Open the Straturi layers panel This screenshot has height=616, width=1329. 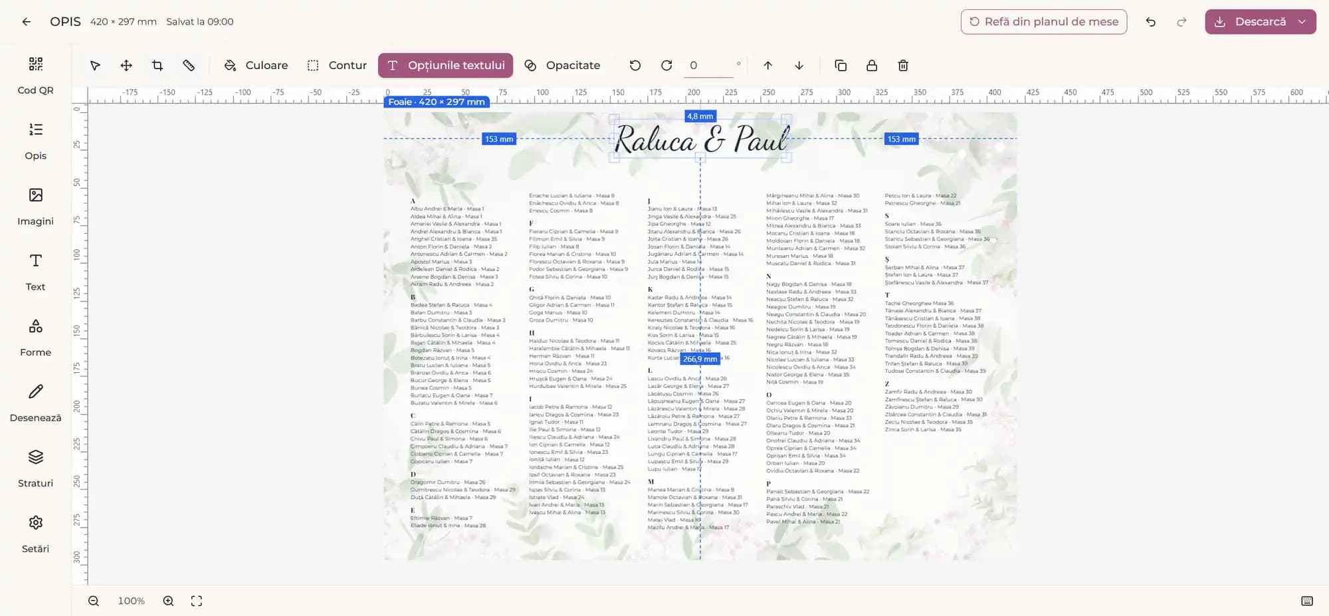(36, 468)
